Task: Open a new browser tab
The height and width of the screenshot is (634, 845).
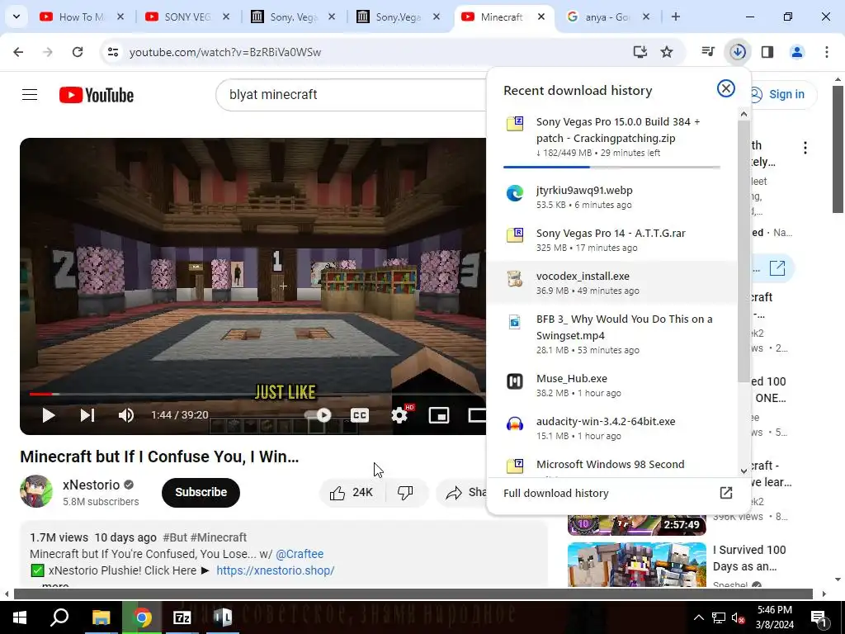Action: click(676, 17)
